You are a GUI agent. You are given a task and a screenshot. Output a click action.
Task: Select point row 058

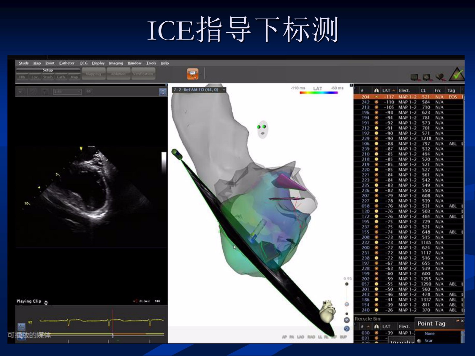(408, 206)
